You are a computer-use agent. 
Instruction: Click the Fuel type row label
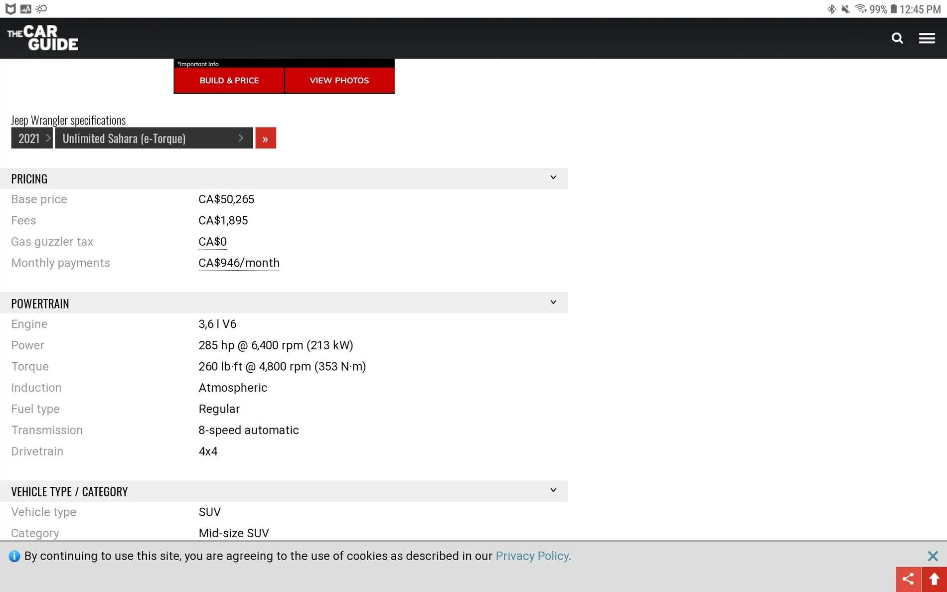[35, 409]
